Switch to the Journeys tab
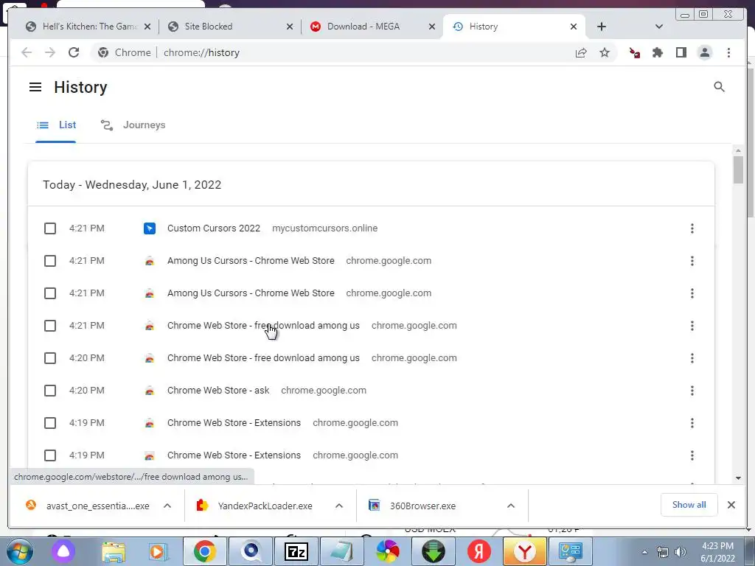 (x=133, y=125)
